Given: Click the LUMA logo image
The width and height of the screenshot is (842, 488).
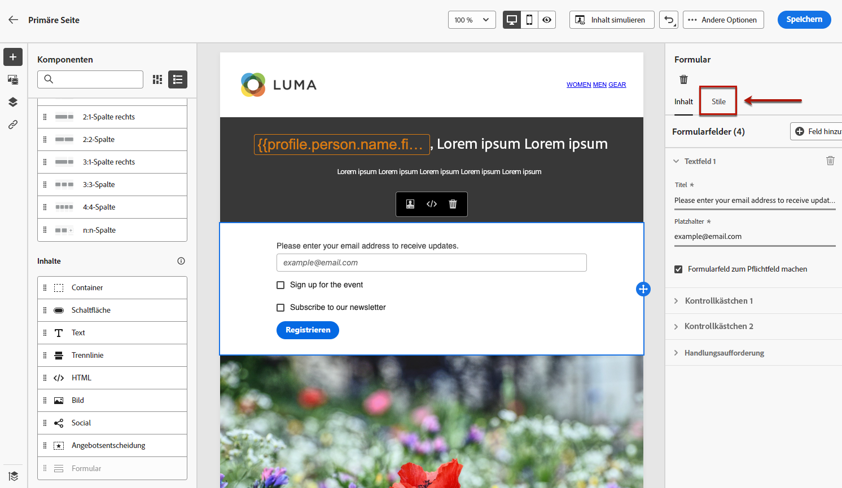Looking at the screenshot, I should tap(279, 85).
